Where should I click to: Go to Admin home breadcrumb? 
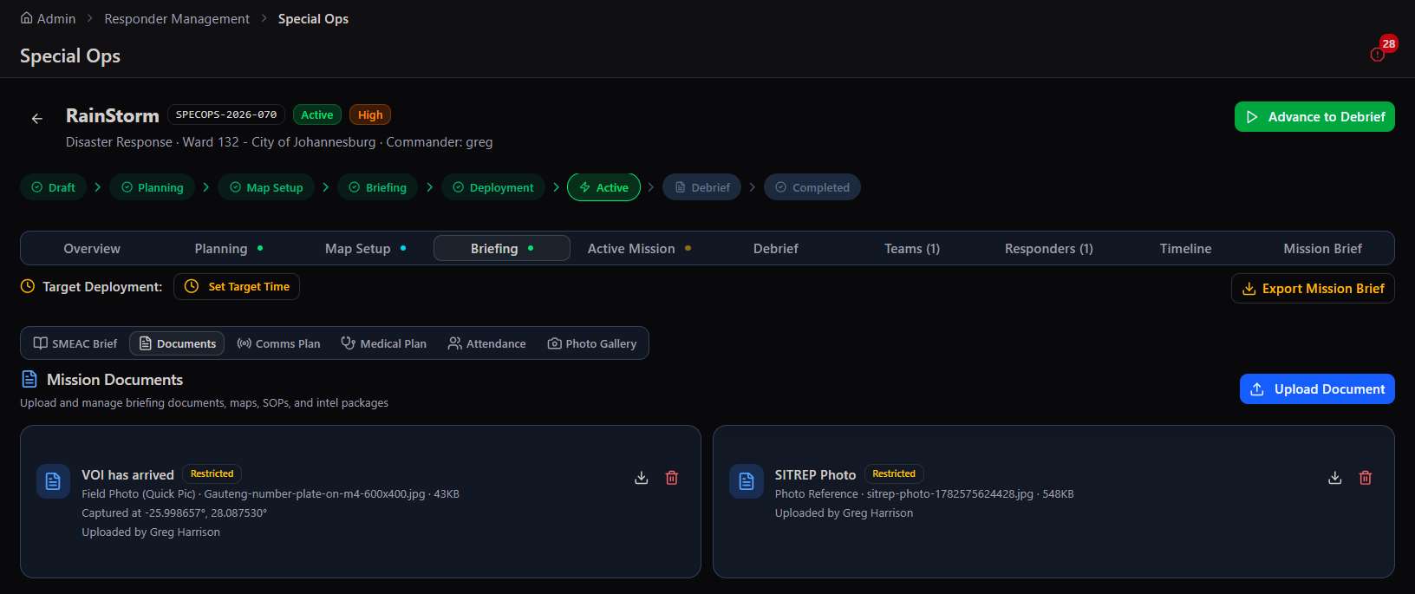[x=48, y=18]
